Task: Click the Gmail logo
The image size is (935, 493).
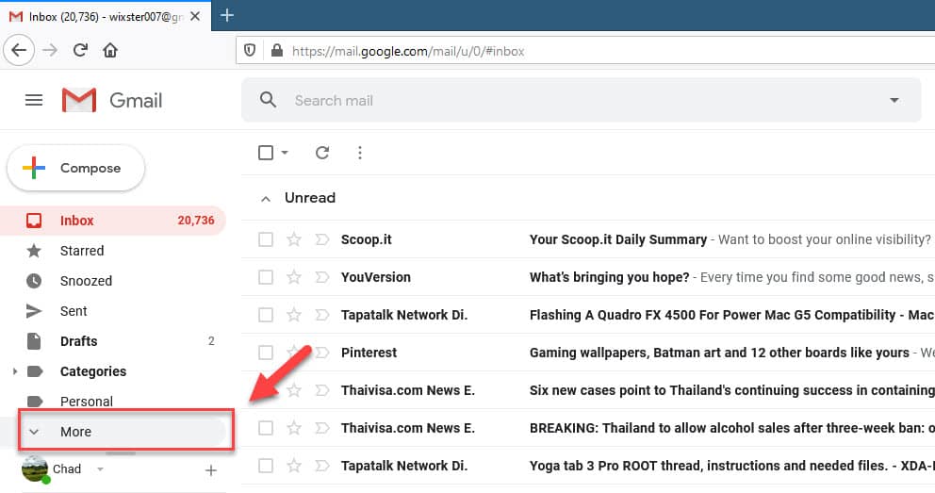Action: tap(112, 100)
